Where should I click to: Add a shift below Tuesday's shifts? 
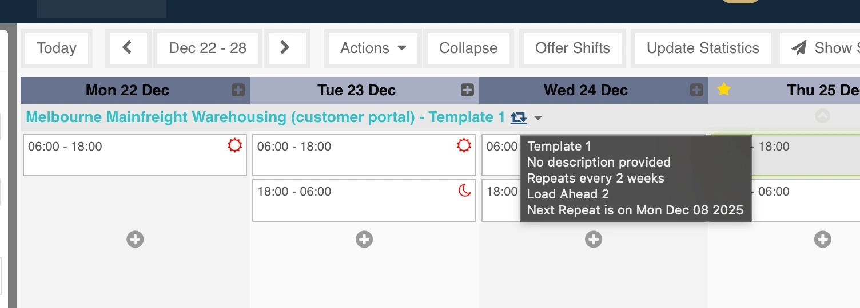(x=364, y=240)
